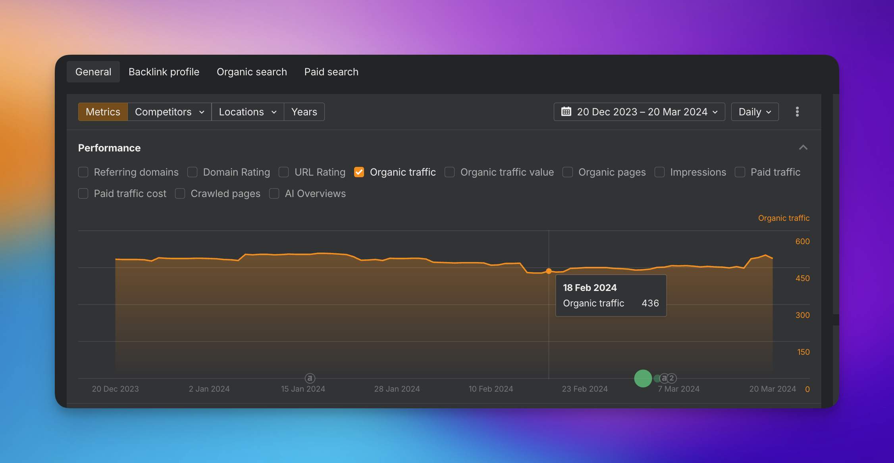This screenshot has width=894, height=463.
Task: Open the Daily interval dropdown
Action: (x=755, y=112)
